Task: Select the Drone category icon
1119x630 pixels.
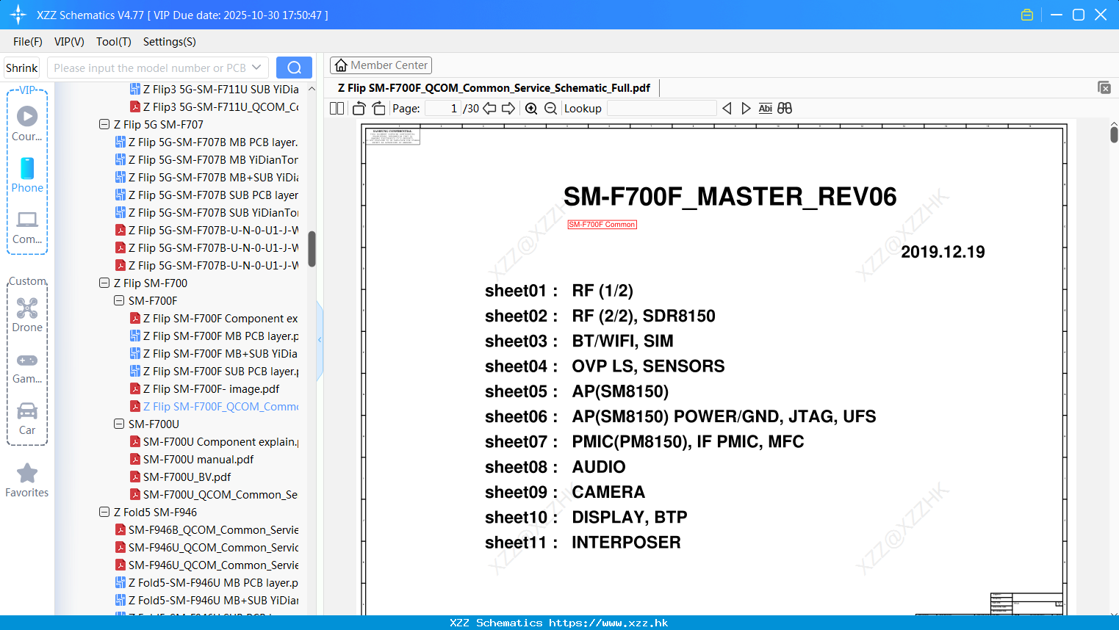Action: [x=27, y=315]
